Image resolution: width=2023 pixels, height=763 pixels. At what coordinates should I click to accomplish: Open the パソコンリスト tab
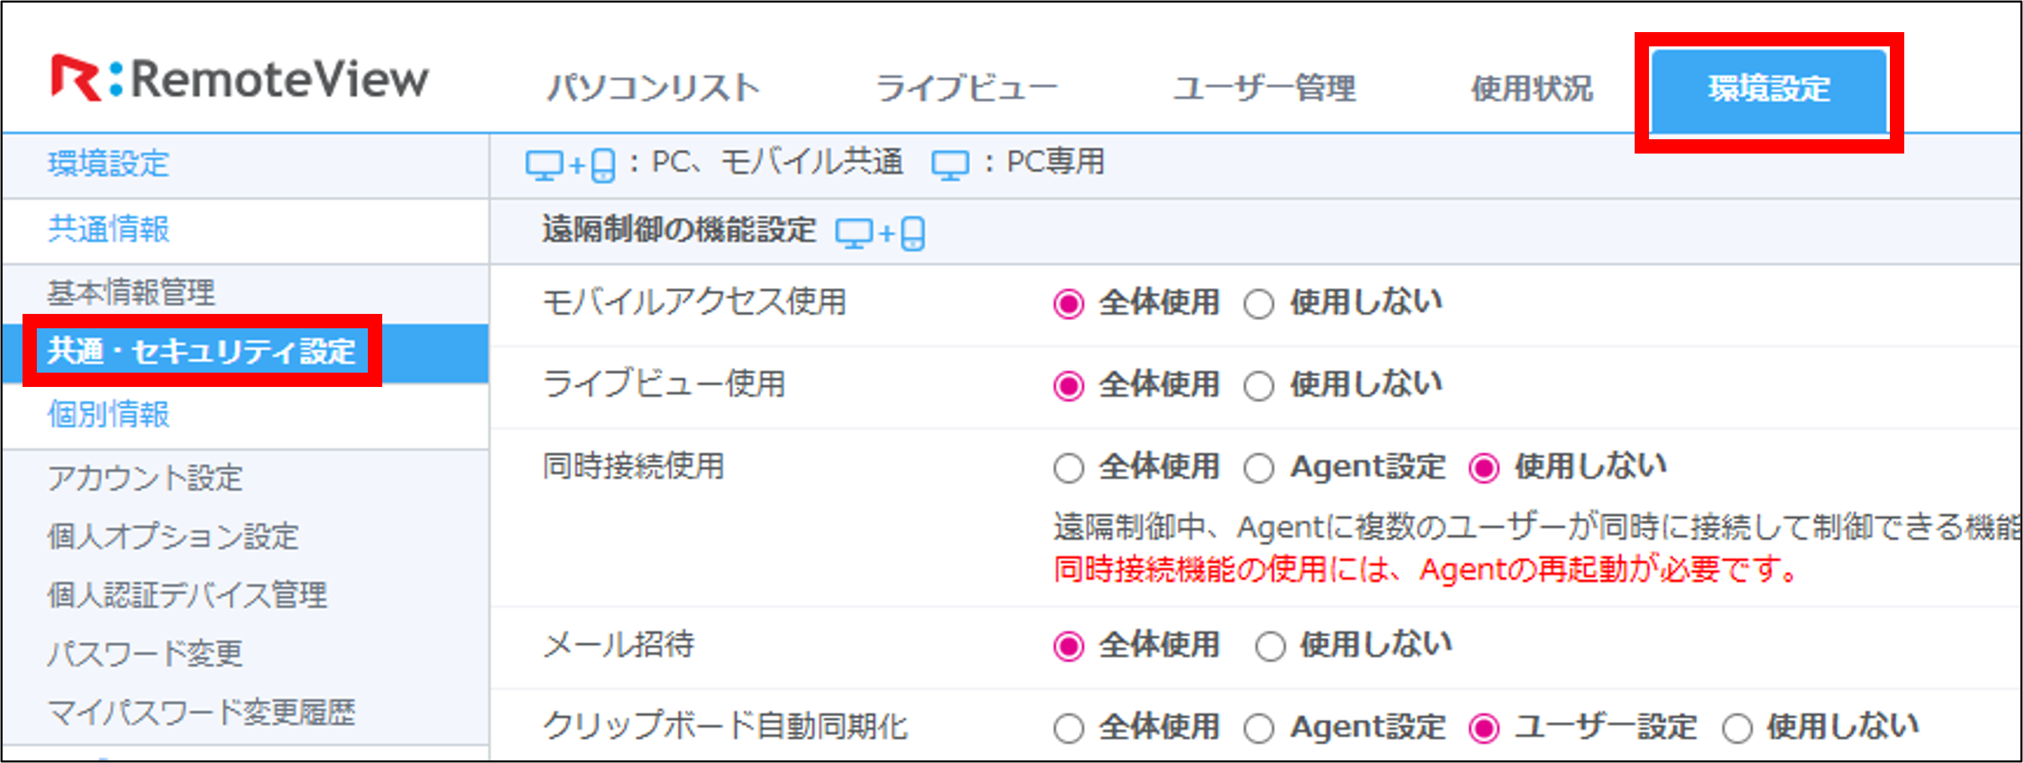point(653,88)
